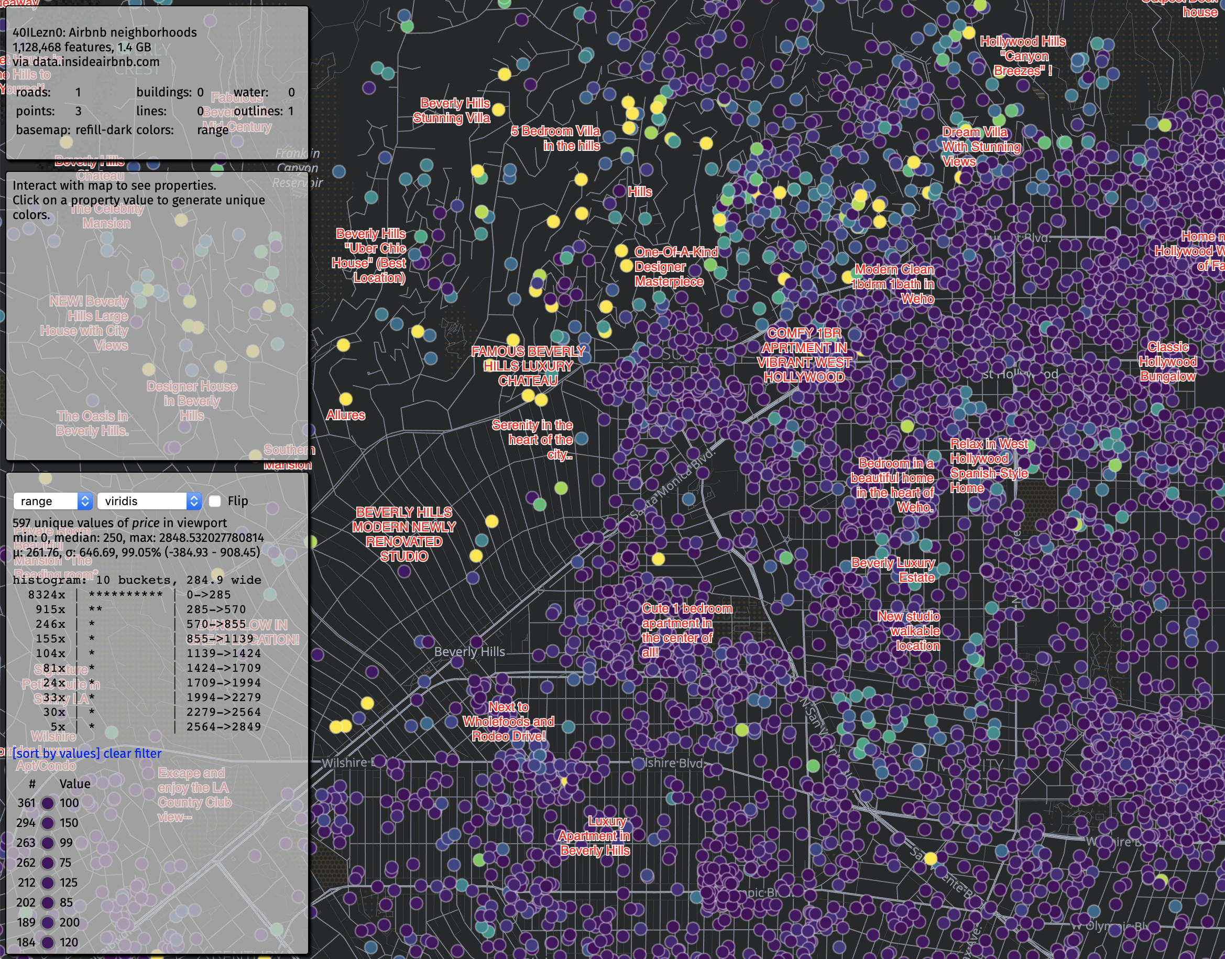The height and width of the screenshot is (959, 1225).
Task: Click the yellow marker beside Allures label
Action: [346, 399]
